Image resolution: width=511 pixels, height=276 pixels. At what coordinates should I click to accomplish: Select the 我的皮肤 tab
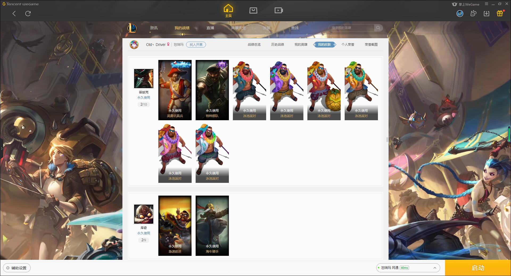(x=324, y=45)
